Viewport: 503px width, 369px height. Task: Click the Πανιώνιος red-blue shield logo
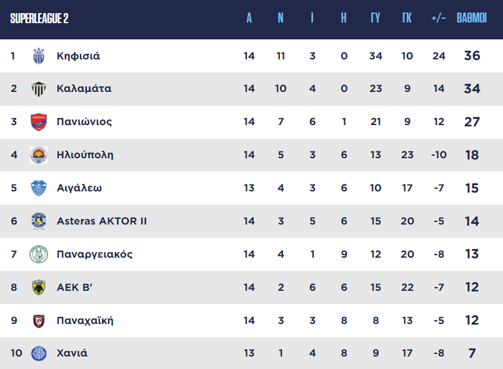click(39, 122)
